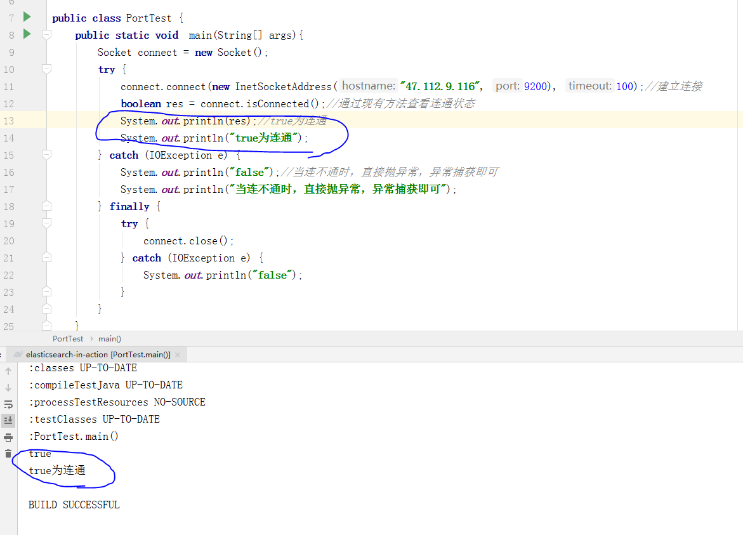Run the PortTest class from the gutter arrow
Image resolution: width=743 pixels, height=535 pixels.
pos(27,18)
